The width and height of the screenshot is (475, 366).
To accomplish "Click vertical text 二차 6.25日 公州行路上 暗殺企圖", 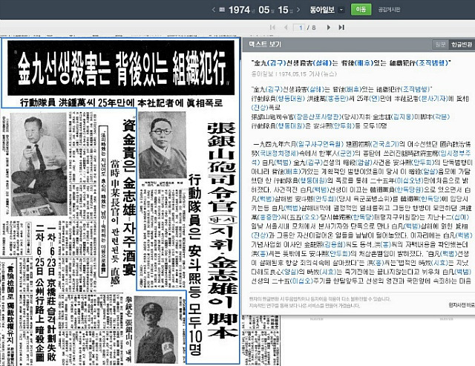I will coord(39,293).
